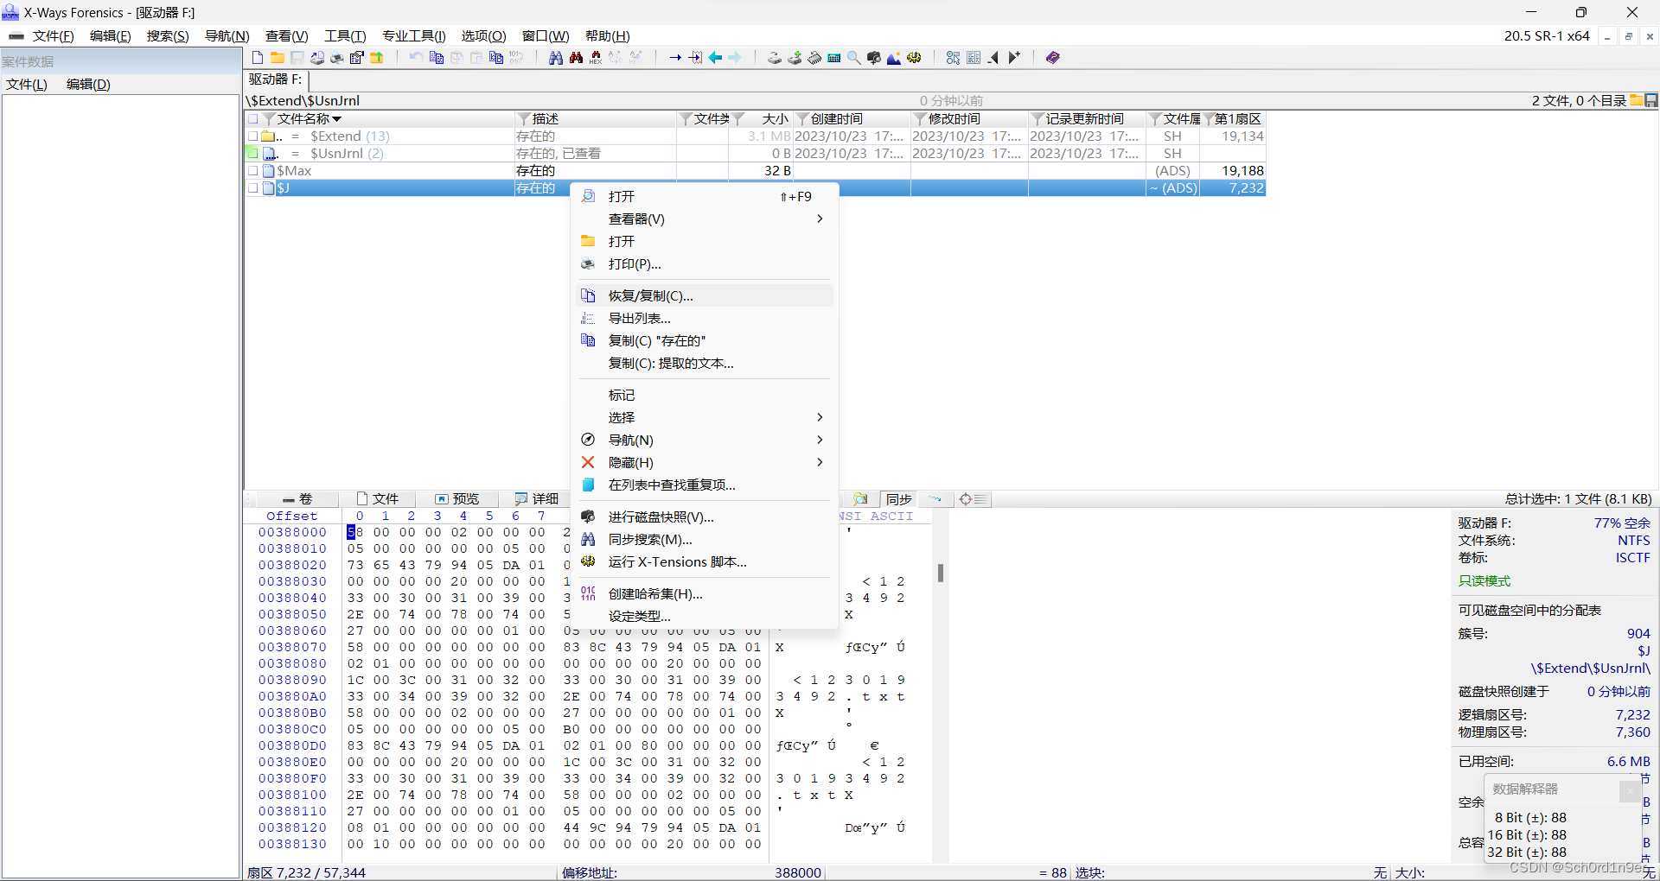
Task: Switch to the 预览 tab
Action: [x=463, y=498]
